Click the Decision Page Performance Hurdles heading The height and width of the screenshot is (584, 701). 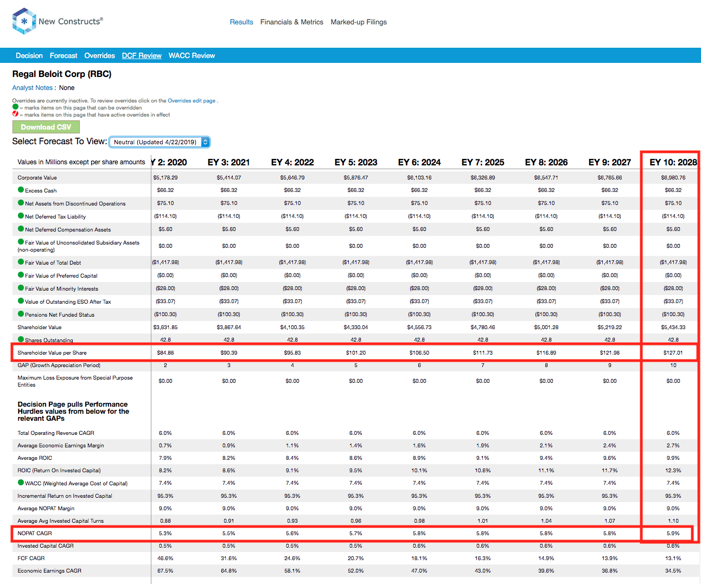pos(73,412)
